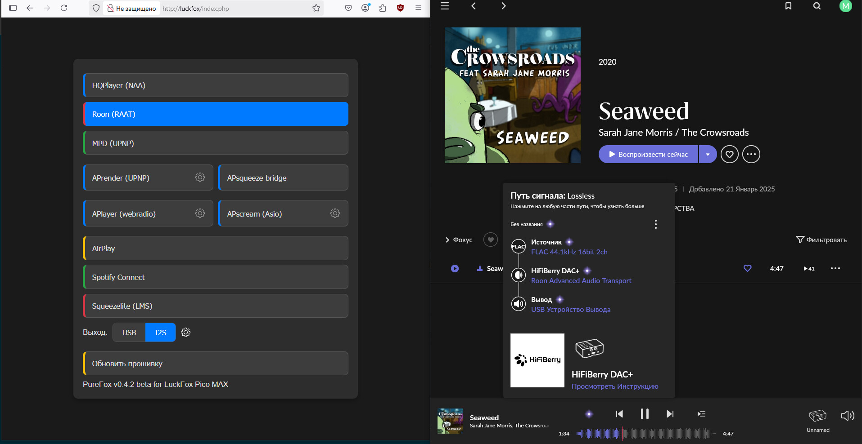Toggle track favorite heart in Seaweed row
The image size is (862, 444).
(x=748, y=268)
